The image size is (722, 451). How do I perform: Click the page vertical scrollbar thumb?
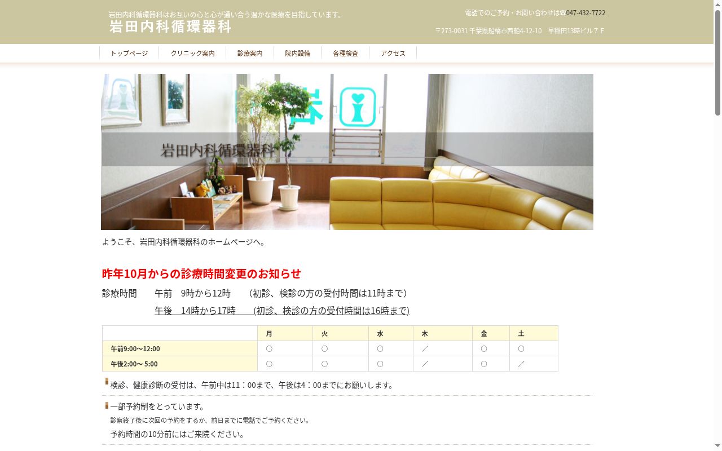[x=717, y=63]
